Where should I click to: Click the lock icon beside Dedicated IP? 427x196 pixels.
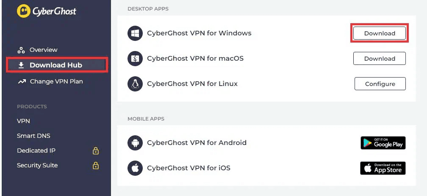point(96,151)
